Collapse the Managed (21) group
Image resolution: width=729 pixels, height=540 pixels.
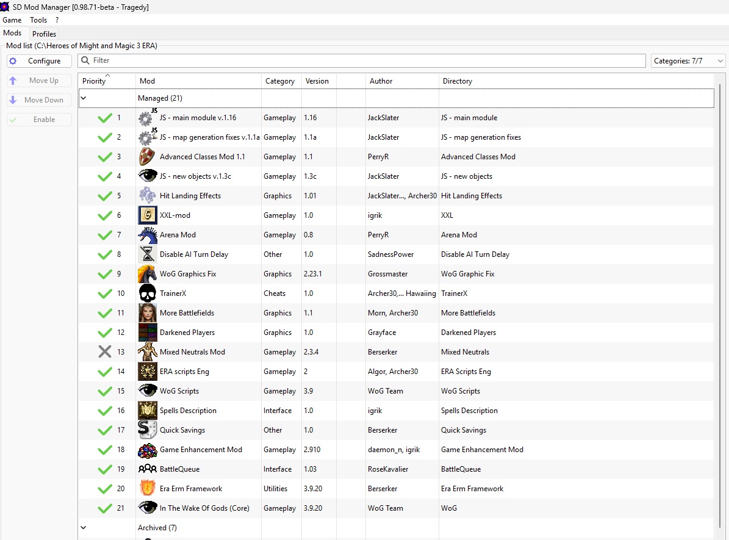coord(84,98)
